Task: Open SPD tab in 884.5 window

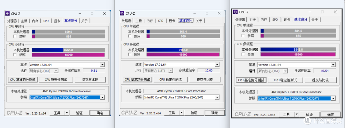Action: (275, 19)
